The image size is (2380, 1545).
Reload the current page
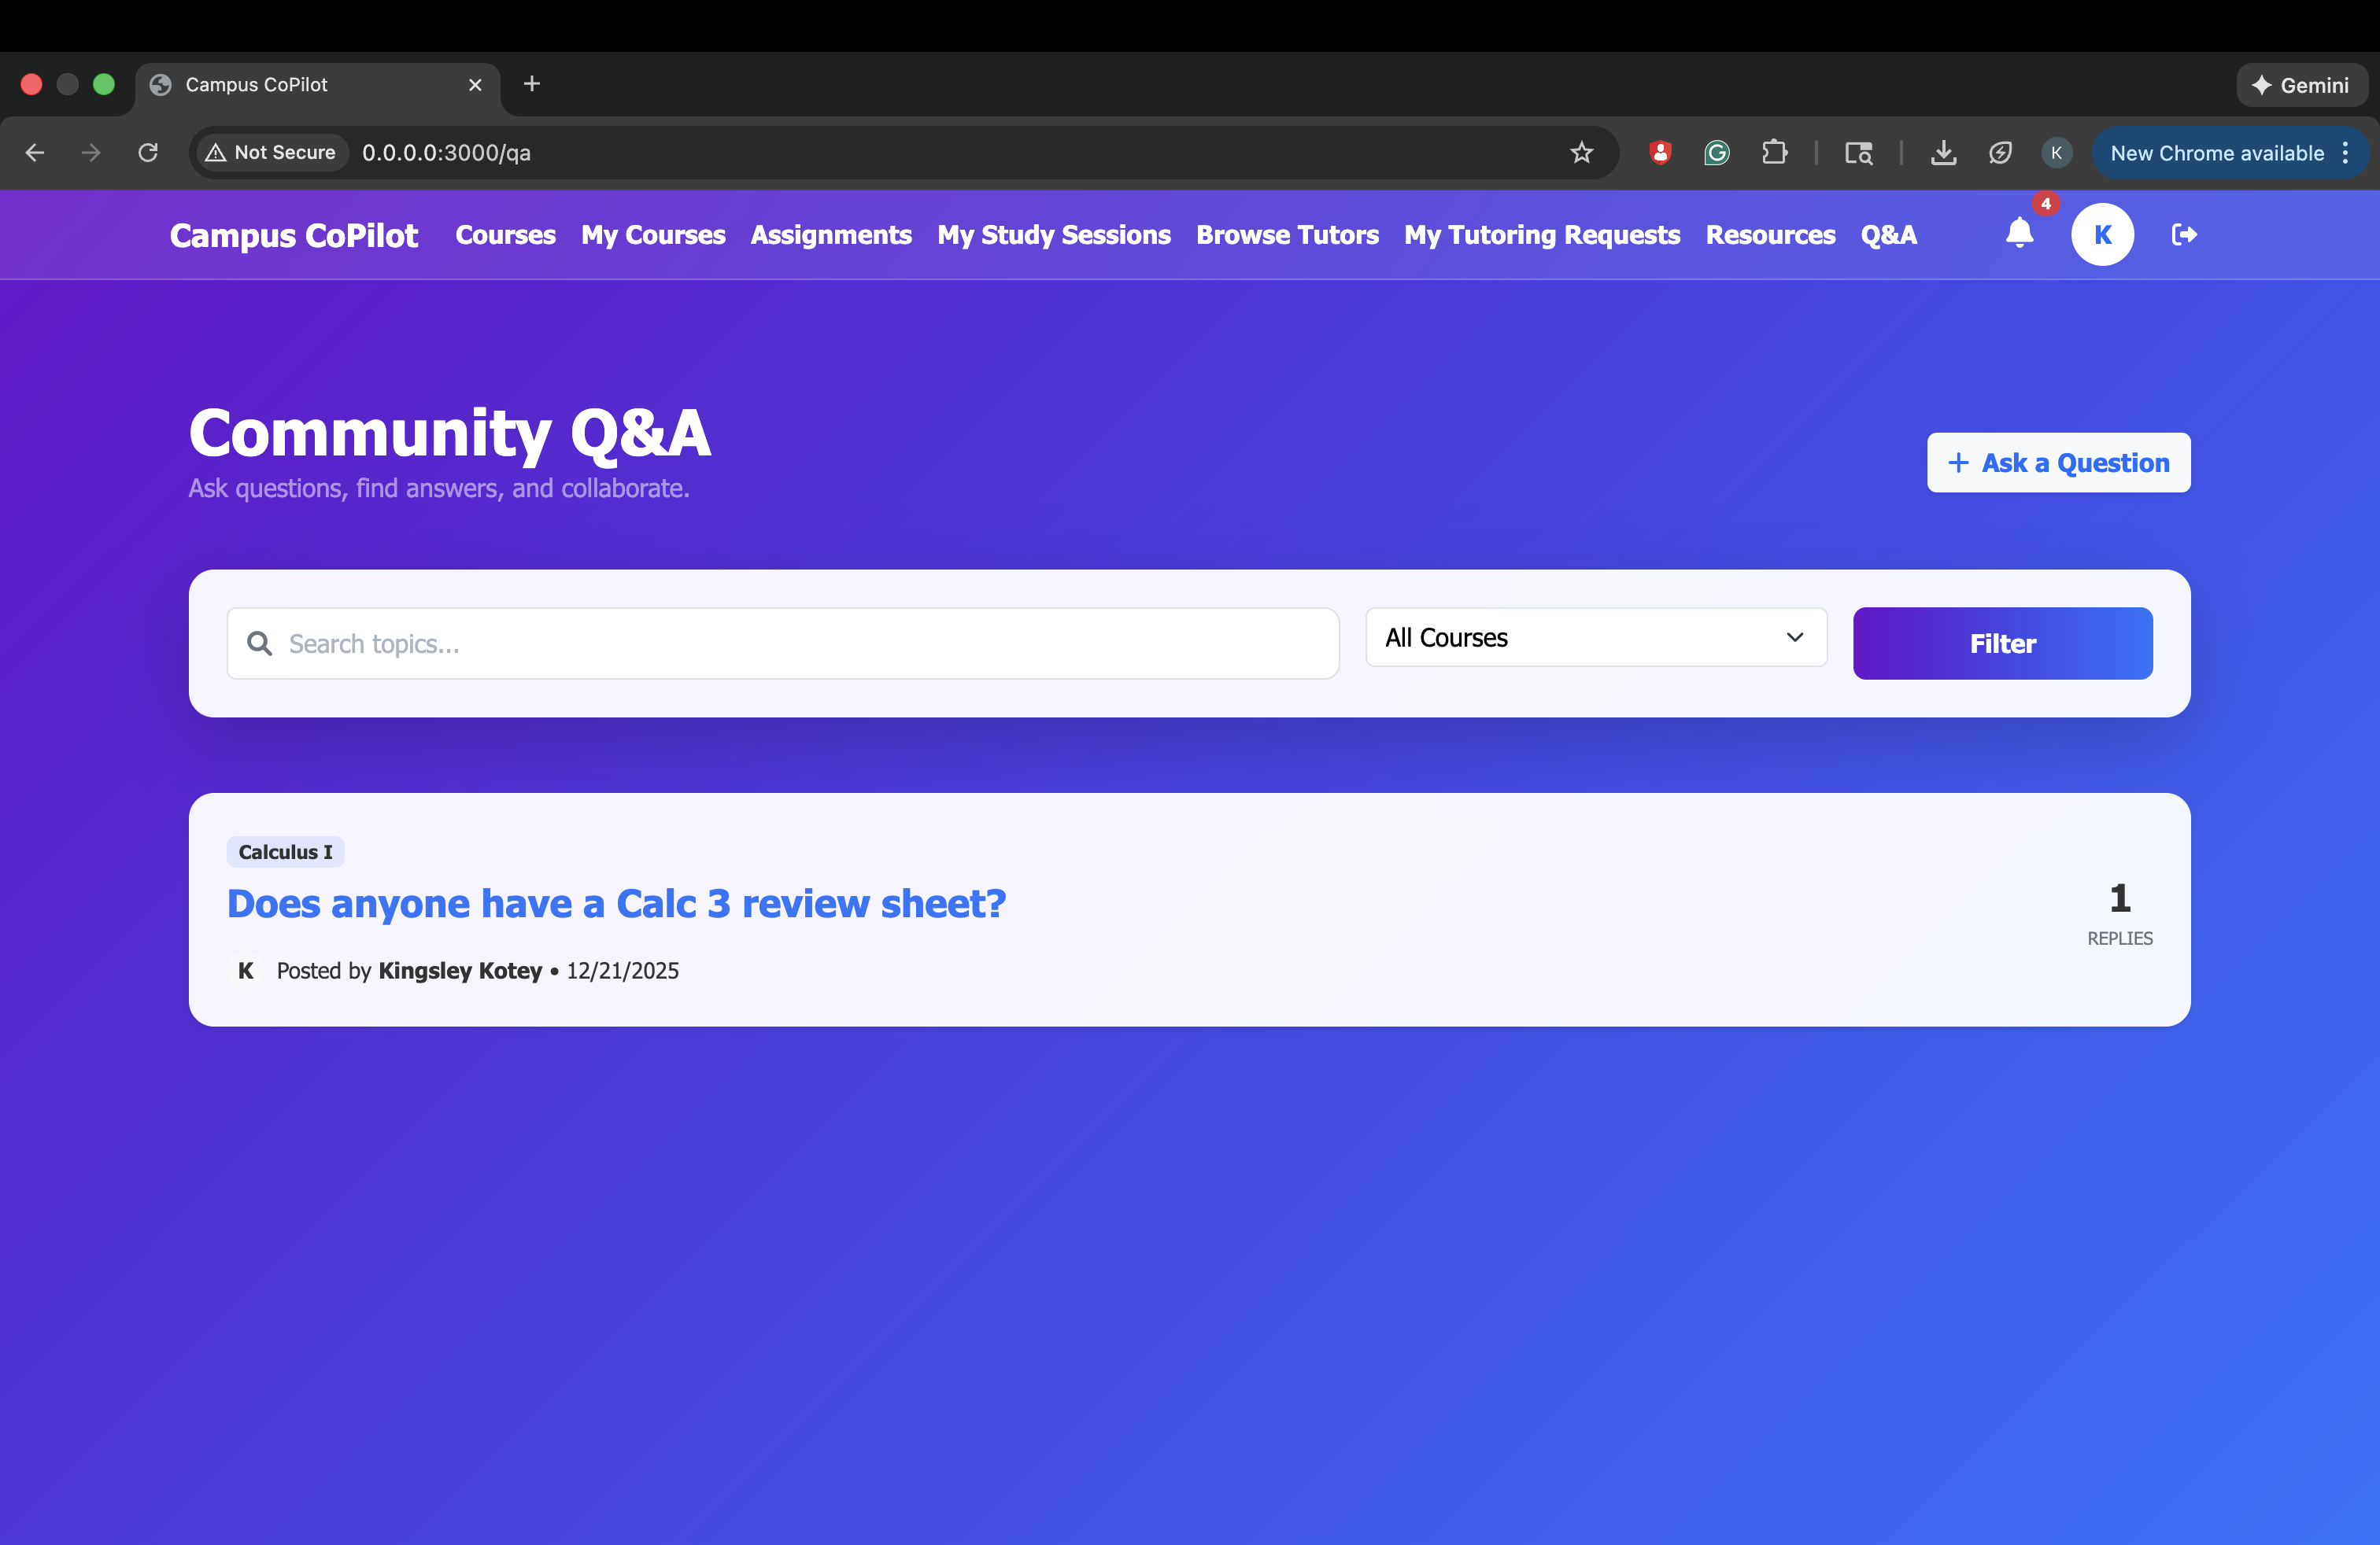pos(148,153)
